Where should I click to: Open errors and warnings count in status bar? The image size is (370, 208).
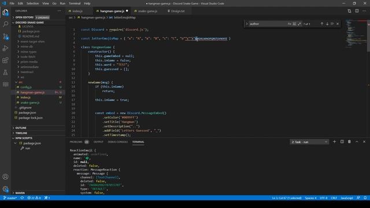pyautogui.click(x=34, y=198)
